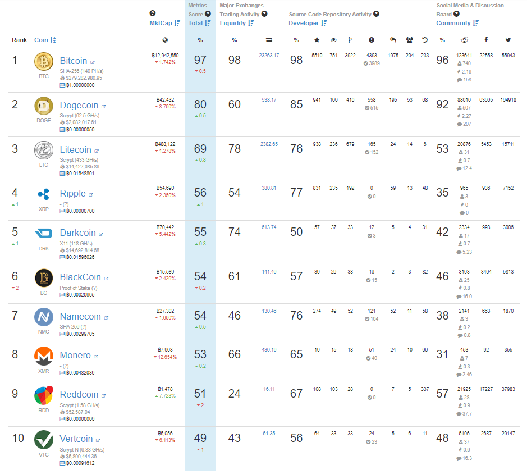The width and height of the screenshot is (527, 474).
Task: Click Reddcoin Facebook likes 17227
Action: 486,389
